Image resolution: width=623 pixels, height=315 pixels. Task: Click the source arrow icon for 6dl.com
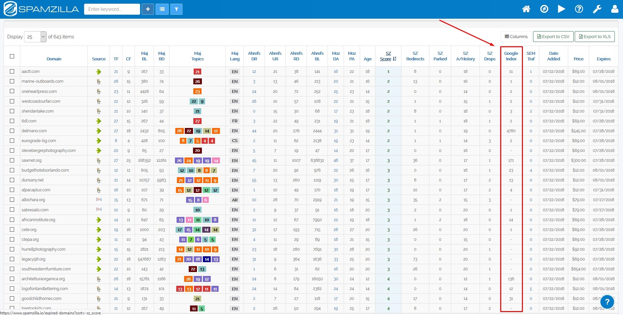[x=99, y=121]
